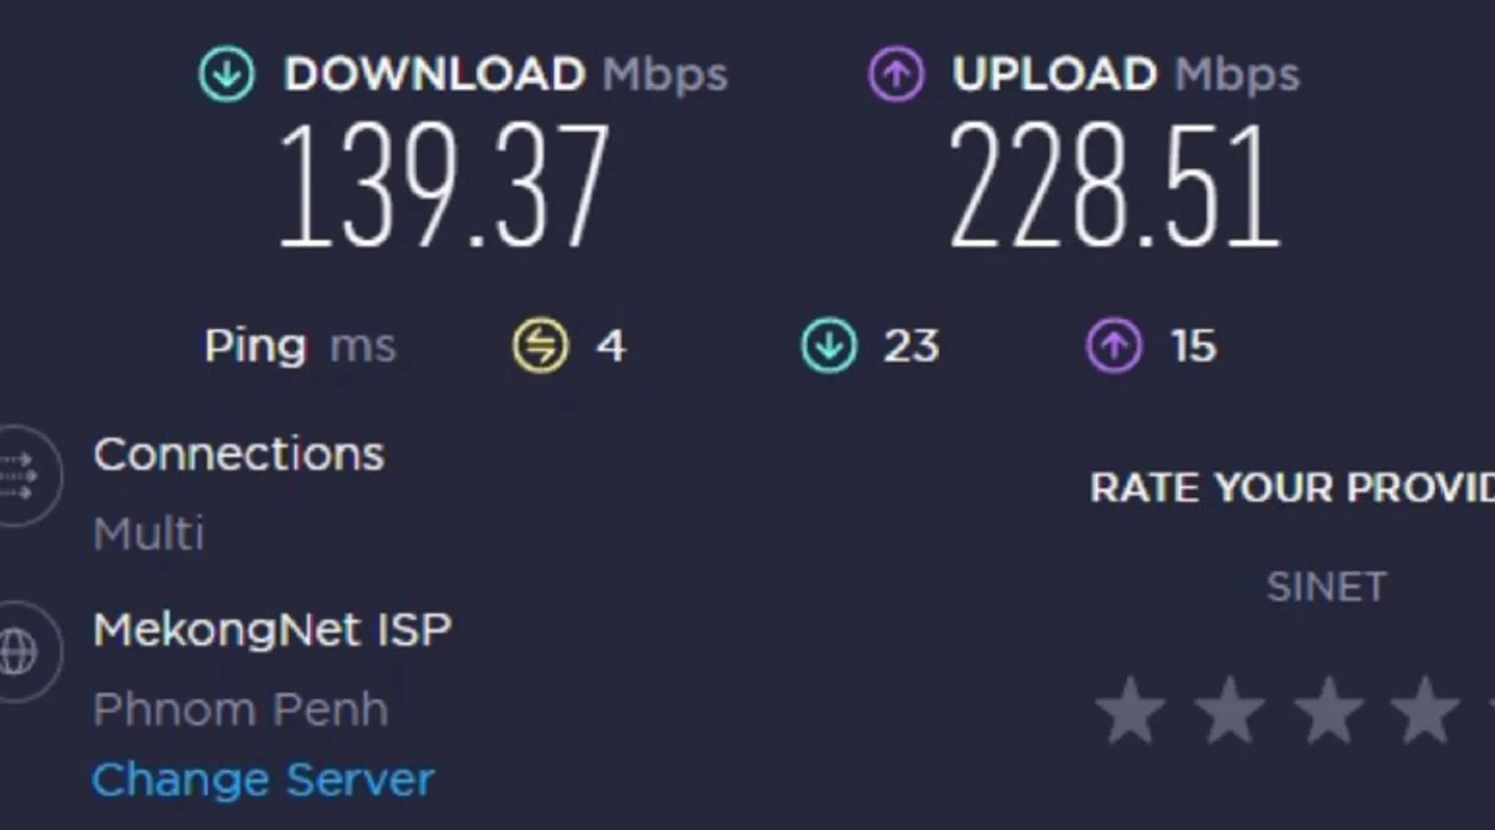Select the Multi connections mode text
The height and width of the screenshot is (830, 1495).
[149, 533]
